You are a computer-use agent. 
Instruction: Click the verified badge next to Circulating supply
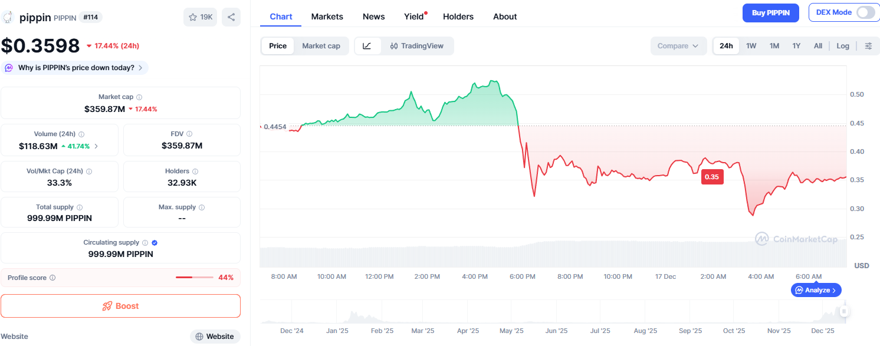click(x=154, y=242)
